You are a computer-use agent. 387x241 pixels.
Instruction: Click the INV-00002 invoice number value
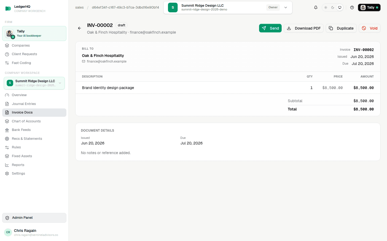point(364,50)
